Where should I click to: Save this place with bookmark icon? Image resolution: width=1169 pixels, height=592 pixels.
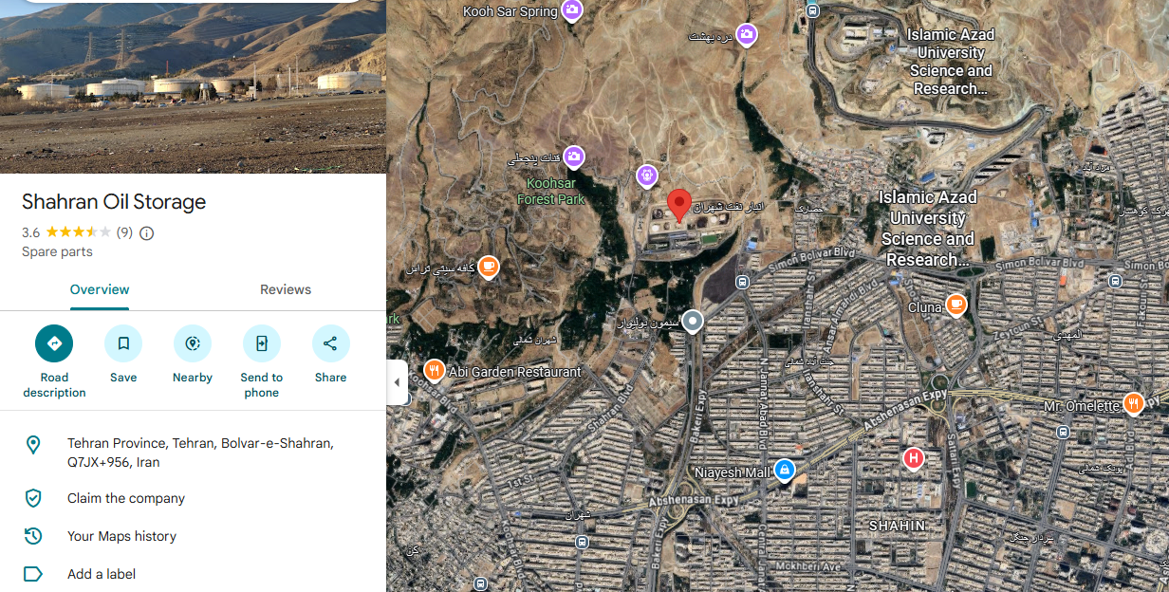coord(123,343)
